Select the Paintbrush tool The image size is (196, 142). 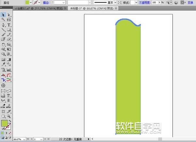coord(3,35)
